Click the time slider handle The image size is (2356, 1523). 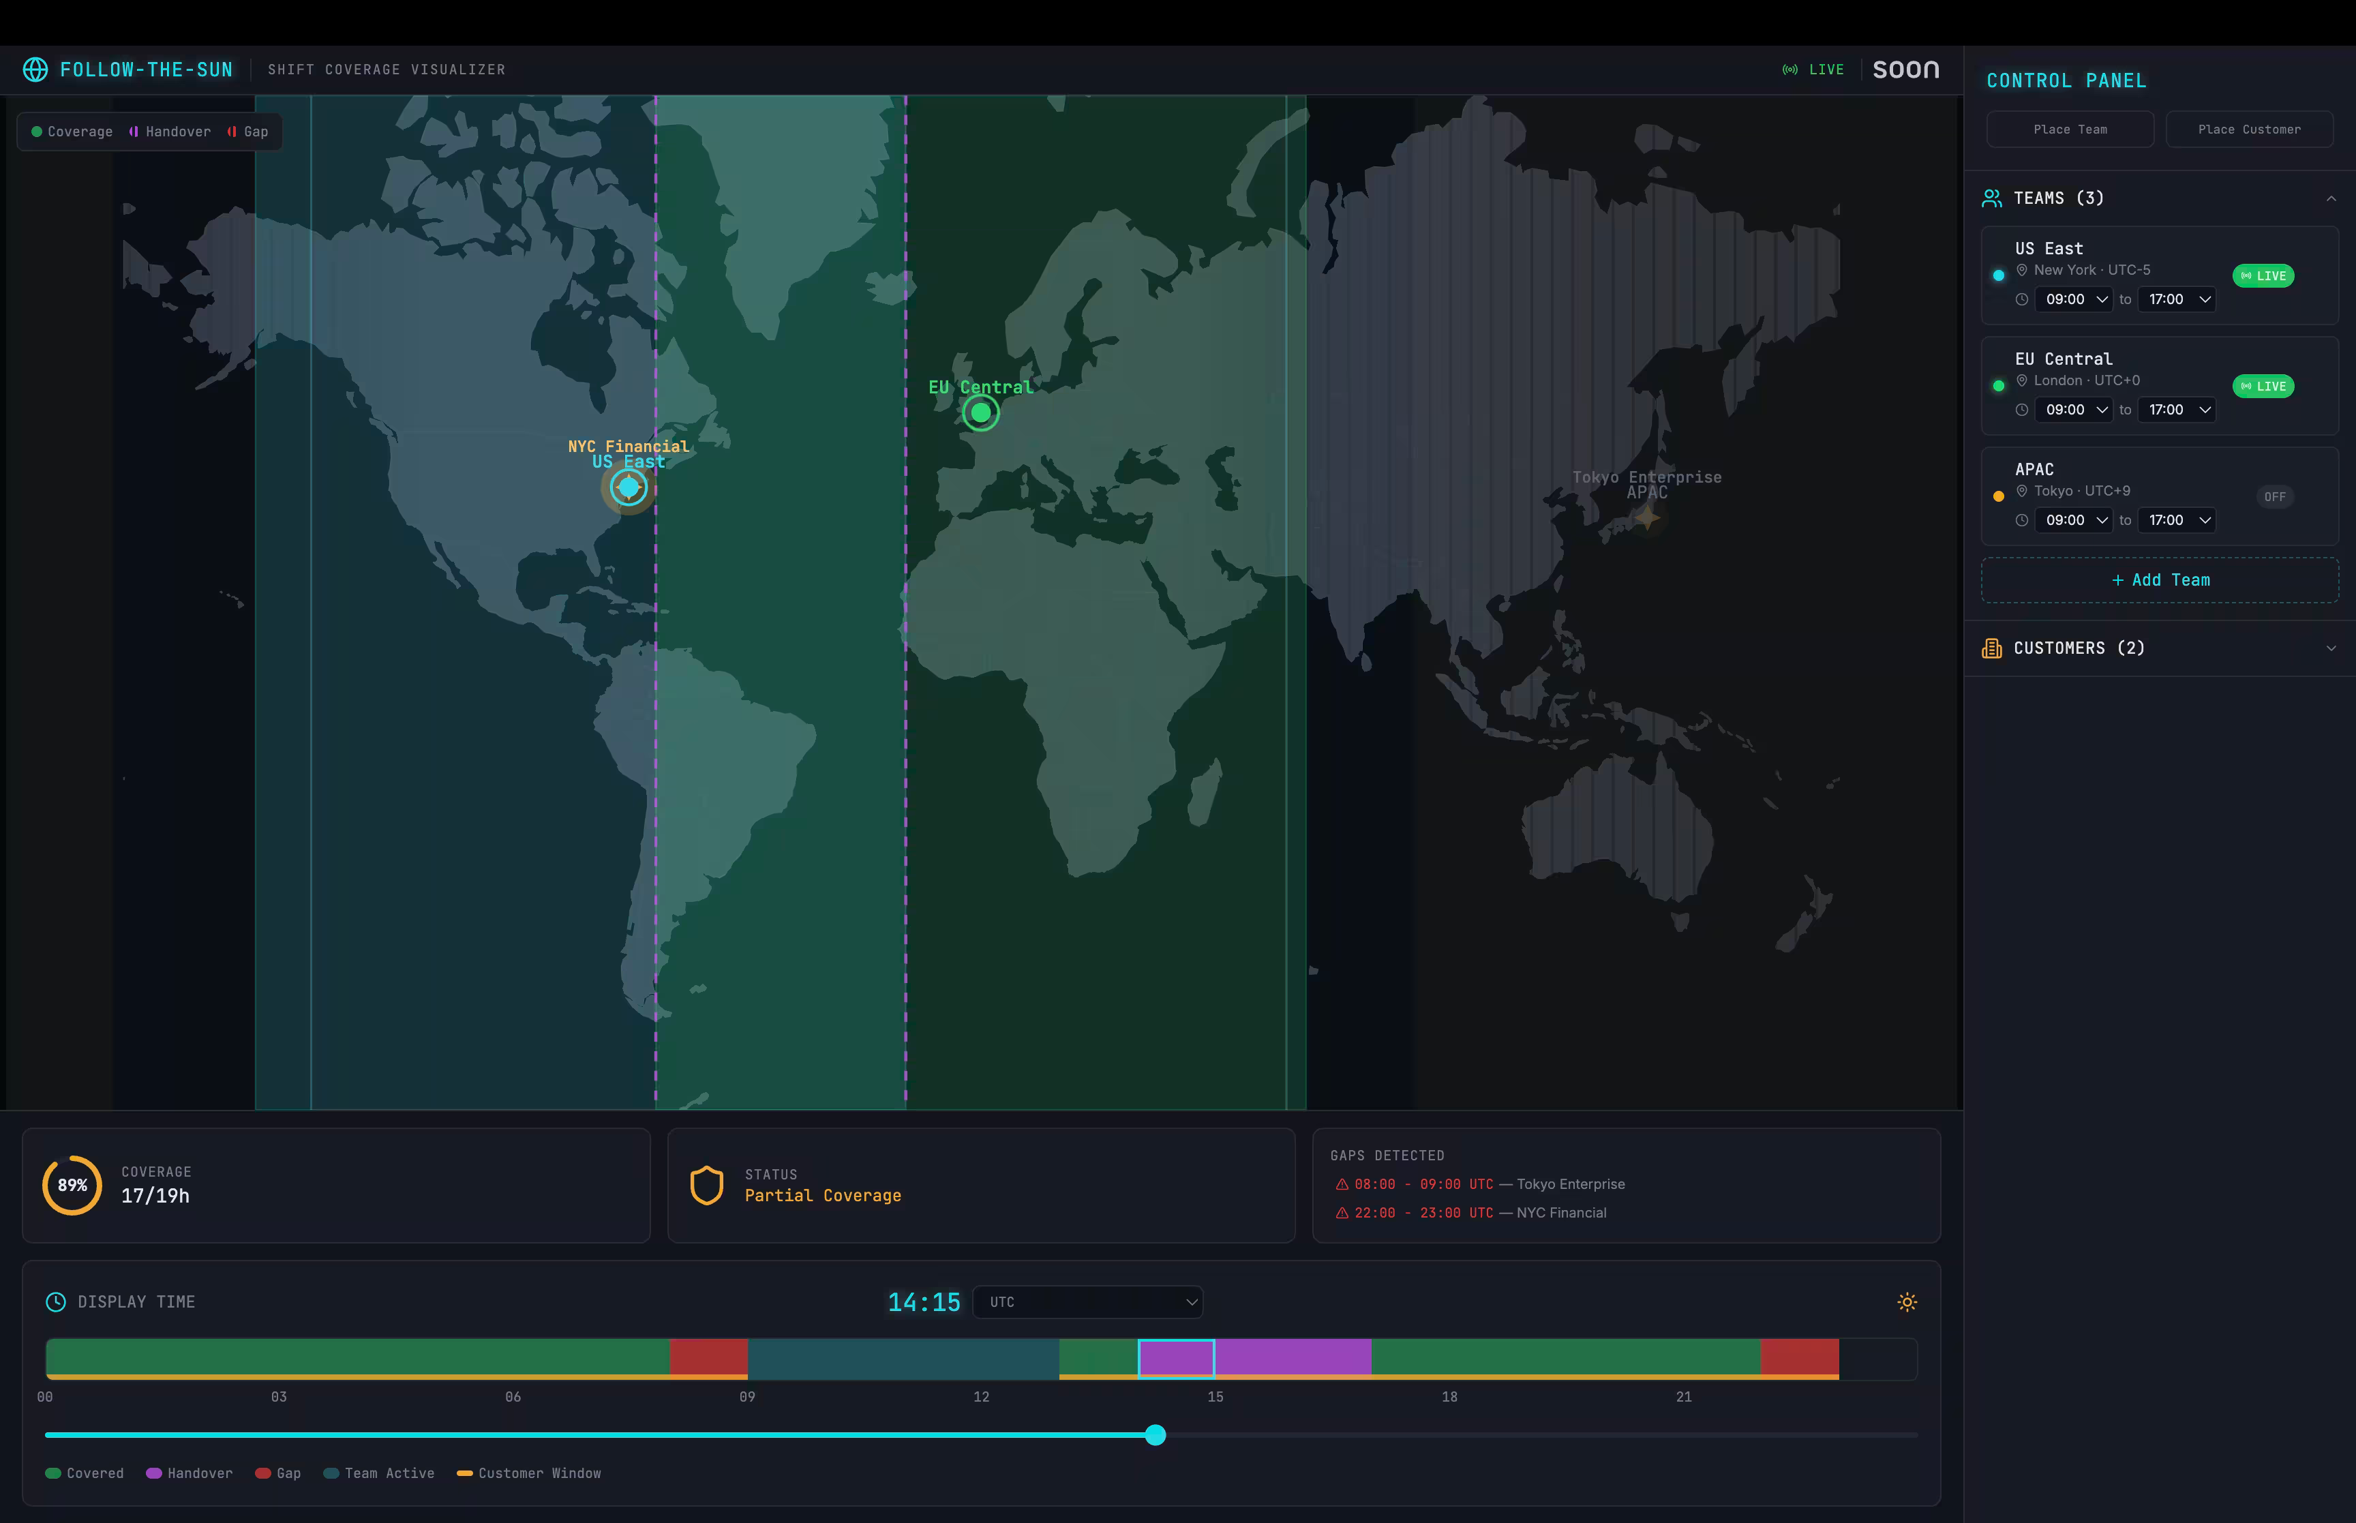pyautogui.click(x=1155, y=1435)
